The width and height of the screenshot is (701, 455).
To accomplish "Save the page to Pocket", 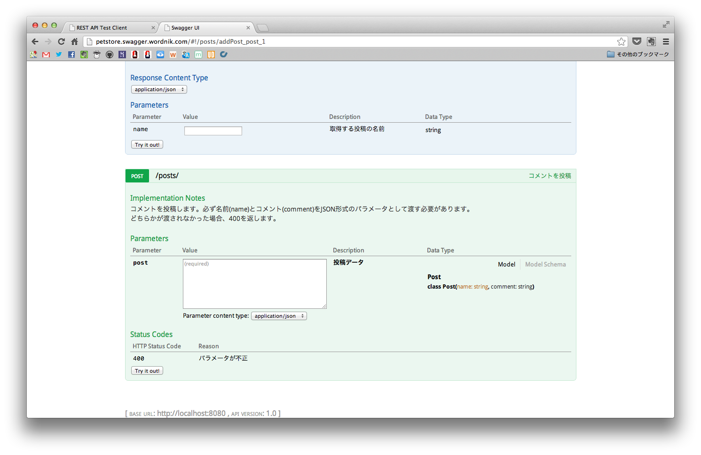I will (x=637, y=41).
